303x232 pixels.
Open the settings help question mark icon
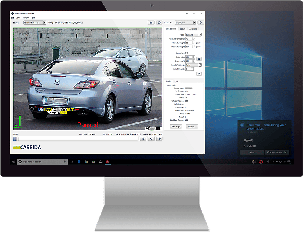tap(199, 74)
